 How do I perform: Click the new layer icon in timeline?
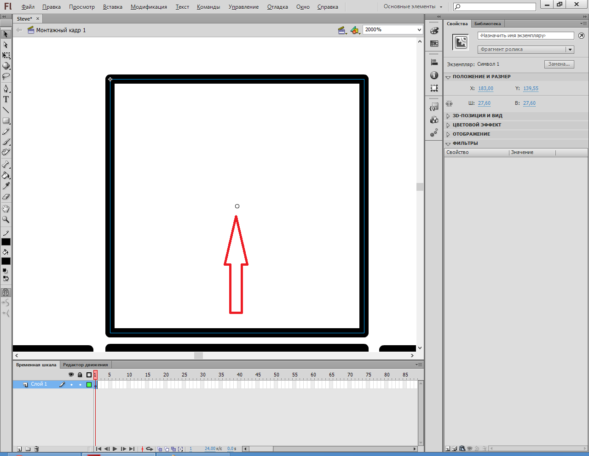tap(19, 449)
